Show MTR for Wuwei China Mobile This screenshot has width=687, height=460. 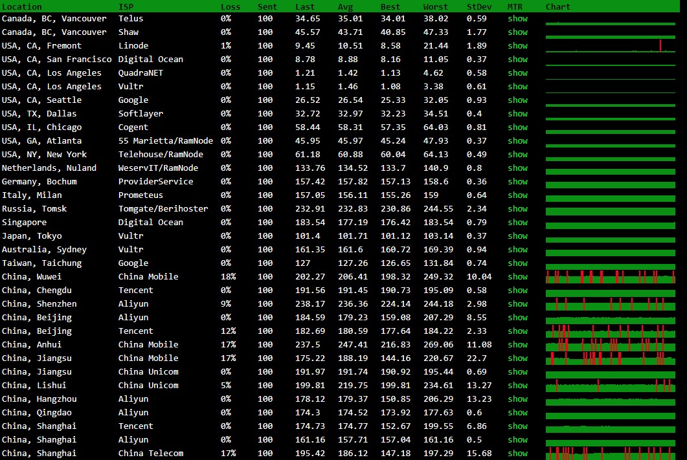[x=517, y=277]
